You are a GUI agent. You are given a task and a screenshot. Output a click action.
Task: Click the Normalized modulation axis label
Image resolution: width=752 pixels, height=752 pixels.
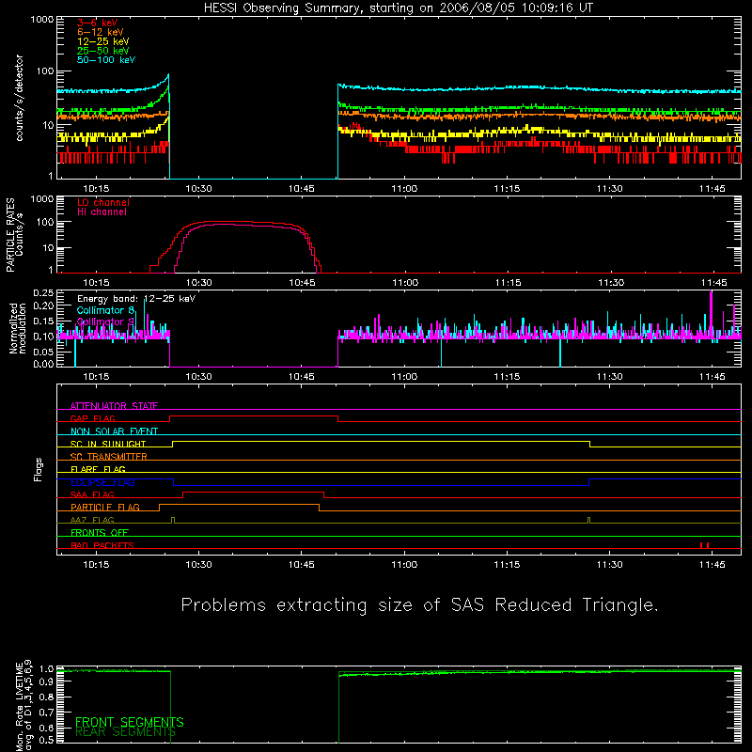18,328
